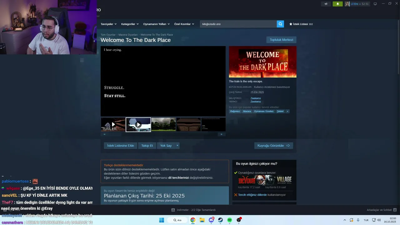Image resolution: width=400 pixels, height=225 pixels.
Task: Show hidden system tray icons
Action: coord(345,220)
